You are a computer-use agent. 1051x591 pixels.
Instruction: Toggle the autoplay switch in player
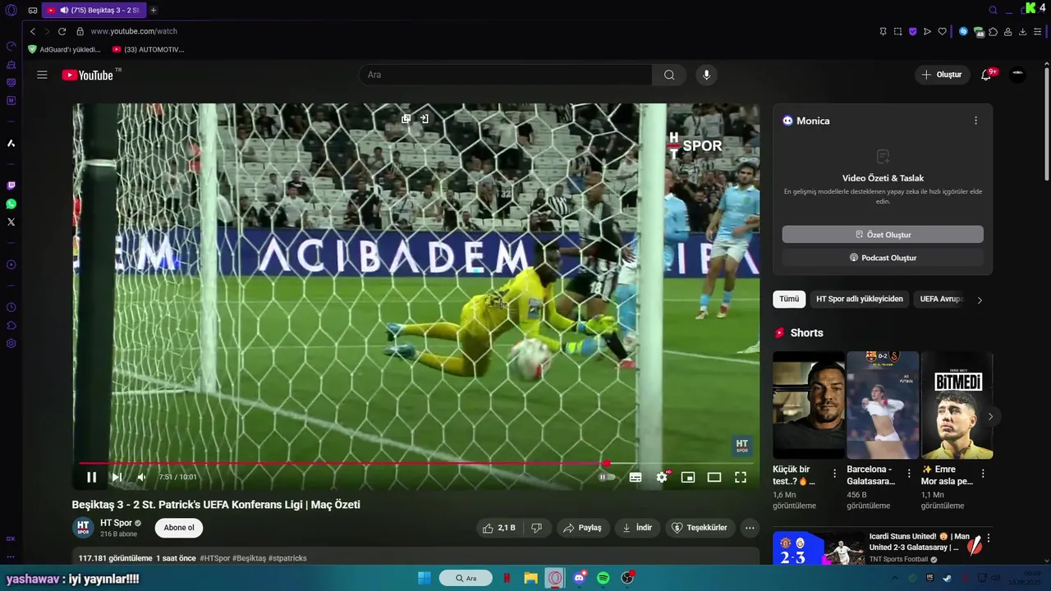point(606,477)
